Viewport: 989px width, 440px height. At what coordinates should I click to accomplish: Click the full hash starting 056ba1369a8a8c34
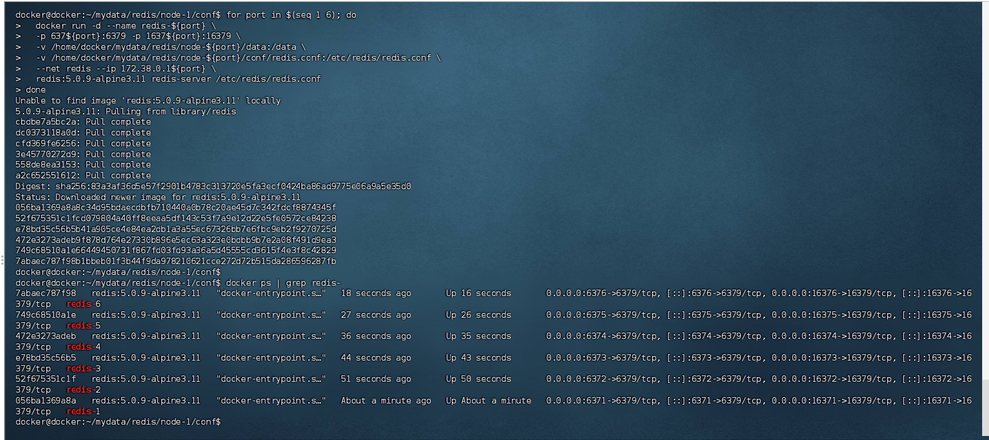click(x=176, y=207)
